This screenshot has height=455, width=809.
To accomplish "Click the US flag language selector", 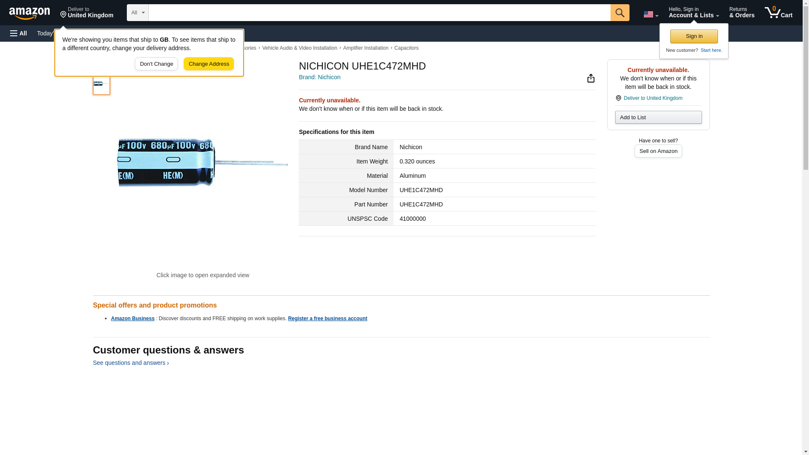I will point(651,14).
